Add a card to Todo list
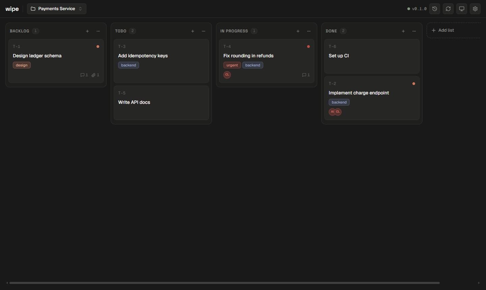Viewport: 486px width, 290px height. pos(193,31)
